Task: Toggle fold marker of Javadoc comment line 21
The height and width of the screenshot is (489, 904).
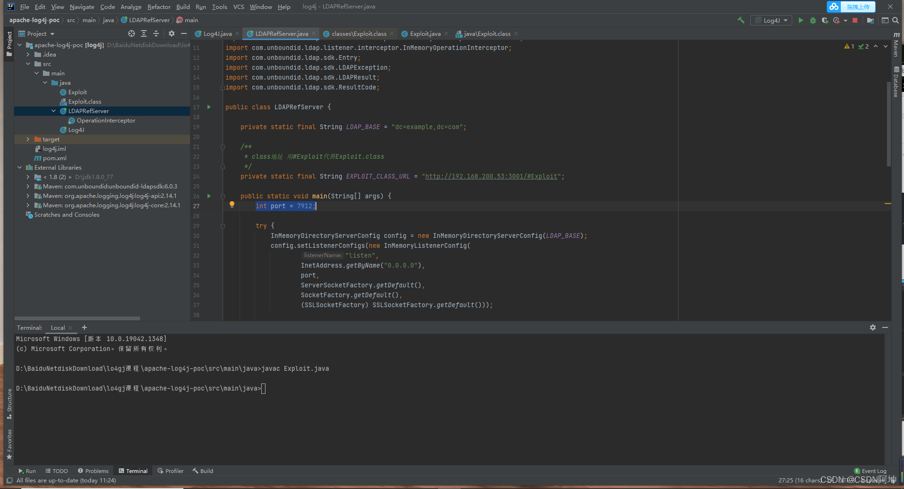Action: [223, 147]
